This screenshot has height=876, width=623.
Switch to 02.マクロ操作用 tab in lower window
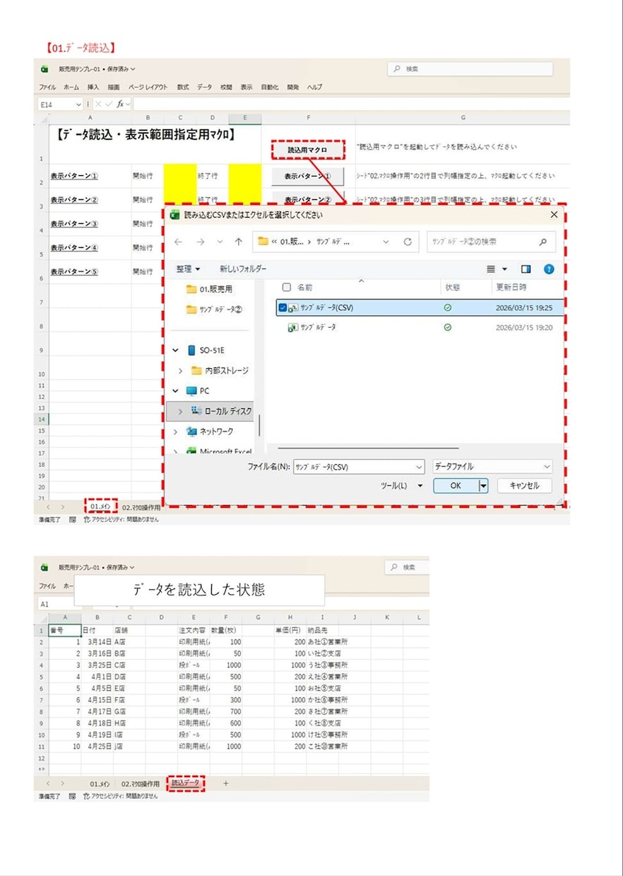click(140, 783)
